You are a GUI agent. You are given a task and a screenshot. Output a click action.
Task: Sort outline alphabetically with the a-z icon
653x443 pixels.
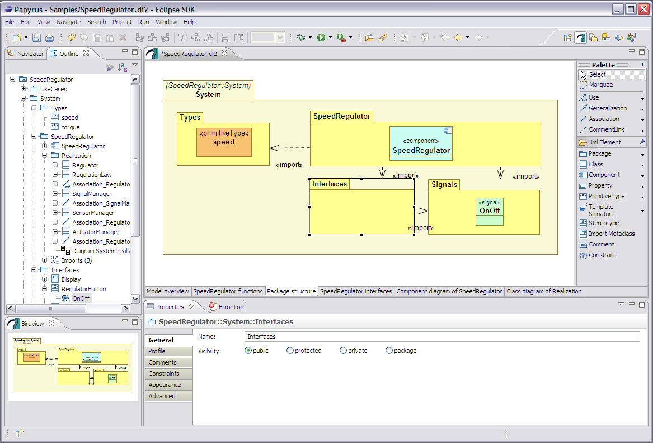coord(123,67)
